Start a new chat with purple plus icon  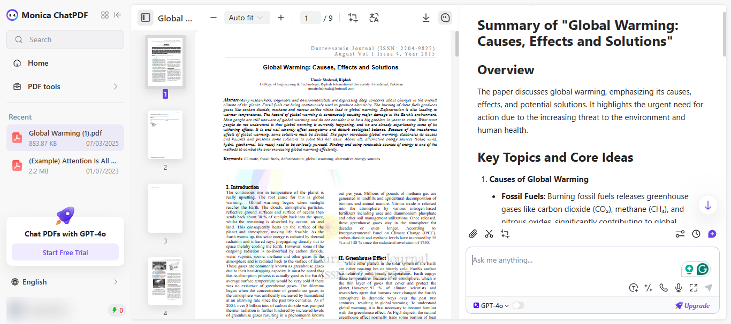tap(712, 234)
